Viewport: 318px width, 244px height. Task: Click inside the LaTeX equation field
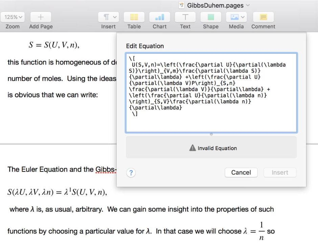(x=211, y=92)
